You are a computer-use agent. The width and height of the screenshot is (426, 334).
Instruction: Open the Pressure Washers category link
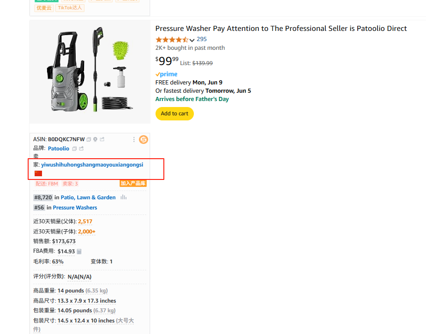click(75, 208)
